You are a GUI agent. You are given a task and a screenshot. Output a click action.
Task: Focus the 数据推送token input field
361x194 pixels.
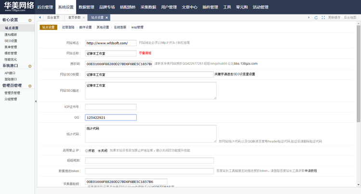coord(149,171)
